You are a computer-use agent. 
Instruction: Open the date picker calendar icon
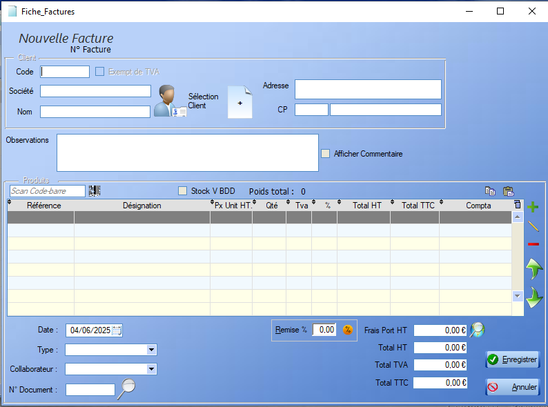(x=117, y=330)
